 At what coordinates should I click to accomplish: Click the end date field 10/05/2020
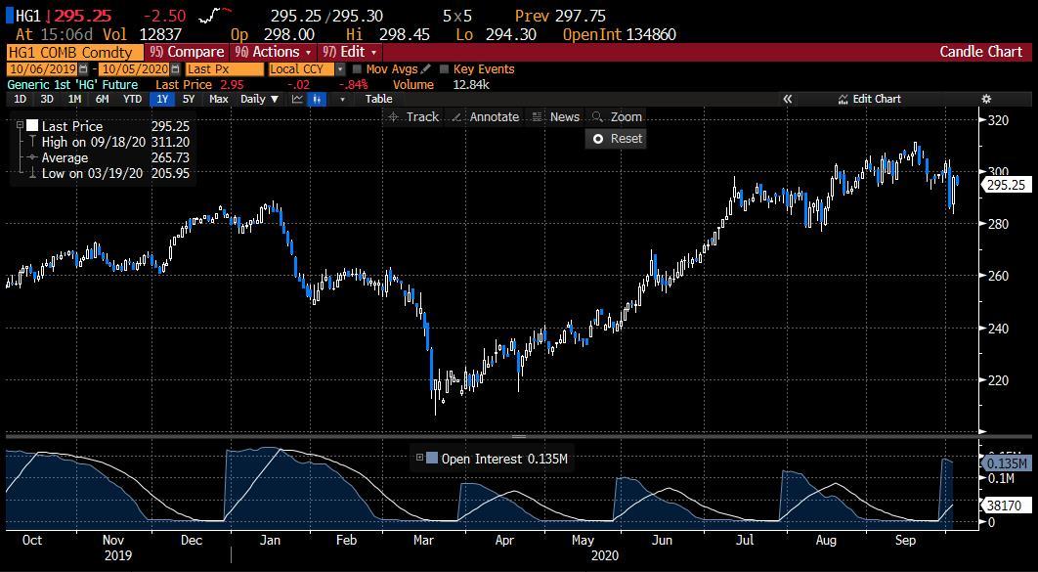point(134,68)
